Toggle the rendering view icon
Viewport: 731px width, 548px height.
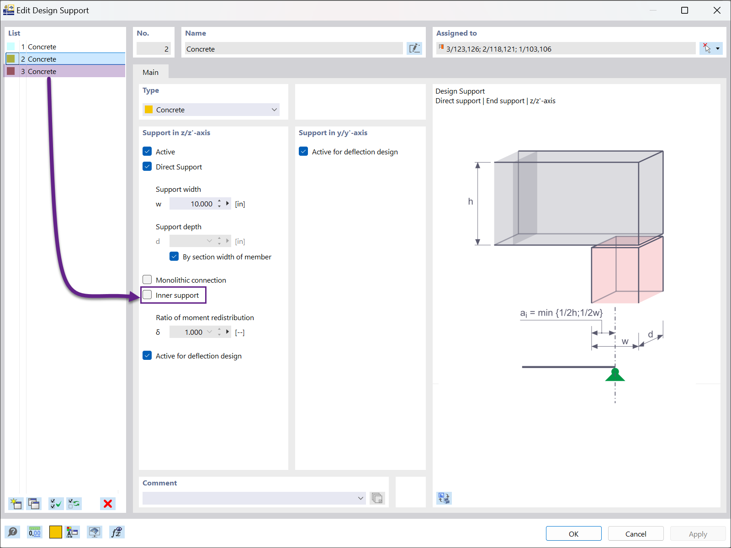pos(94,532)
